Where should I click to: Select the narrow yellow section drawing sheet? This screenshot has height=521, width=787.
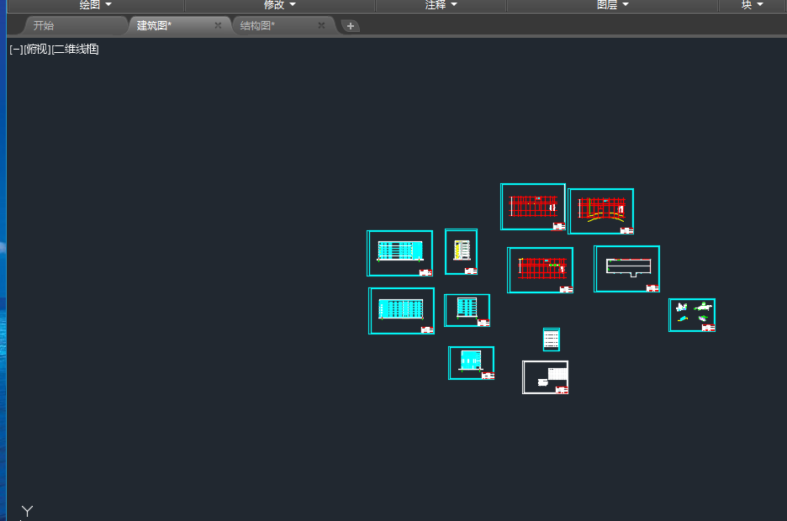pyautogui.click(x=461, y=252)
